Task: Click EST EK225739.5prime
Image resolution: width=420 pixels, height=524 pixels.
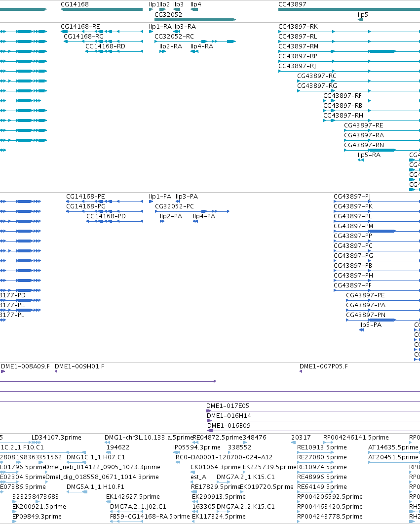Action: click(x=269, y=467)
